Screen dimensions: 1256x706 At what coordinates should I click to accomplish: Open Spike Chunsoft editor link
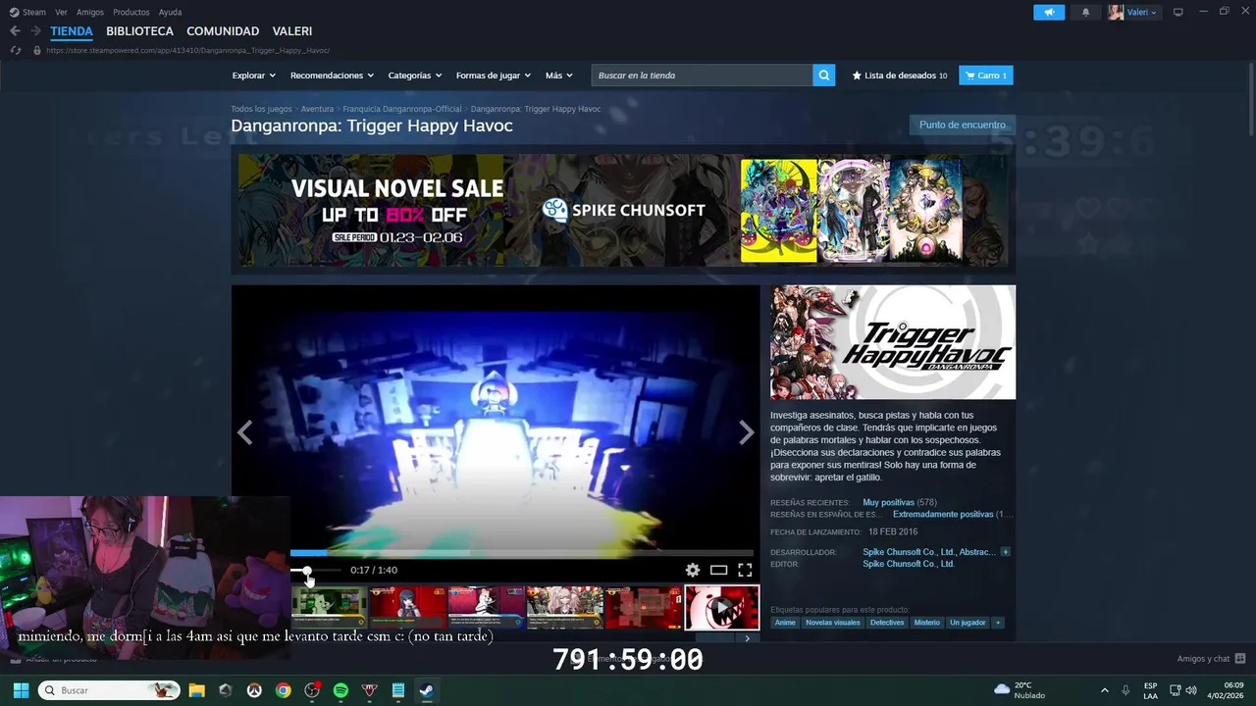click(x=909, y=564)
